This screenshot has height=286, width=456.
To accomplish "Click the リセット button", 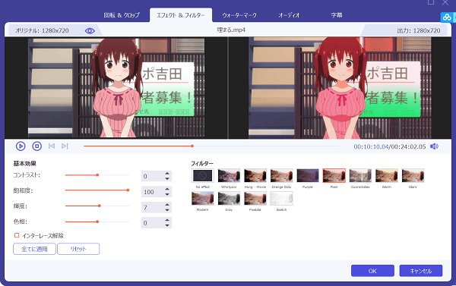I will pos(78,249).
